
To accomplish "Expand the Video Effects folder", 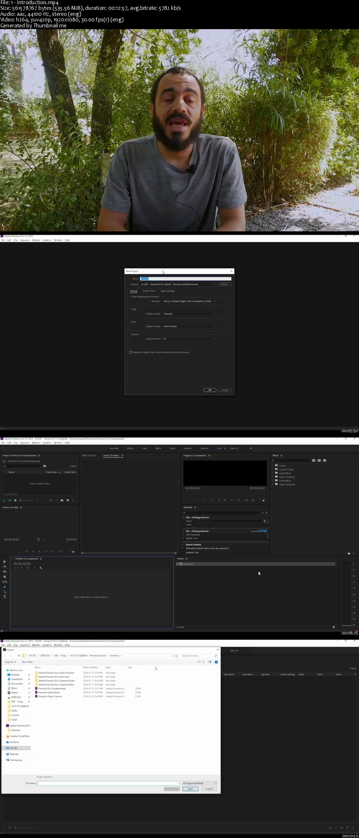I will click(x=273, y=481).
